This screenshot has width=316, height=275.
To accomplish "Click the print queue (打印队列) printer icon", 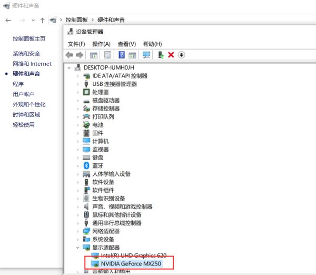I will pos(86,116).
